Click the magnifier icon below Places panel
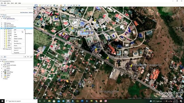 pyautogui.click(x=2, y=57)
